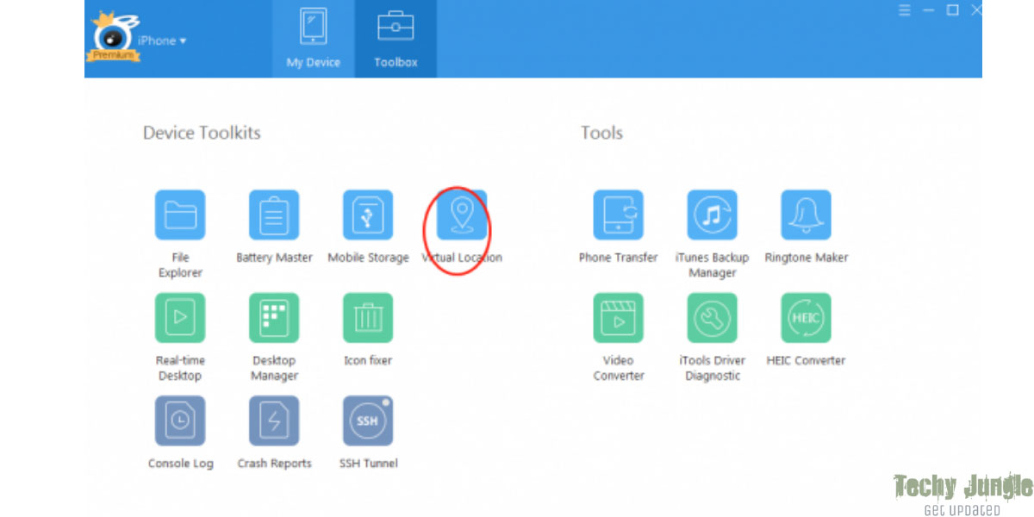Open the hamburger menu in title bar
The height and width of the screenshot is (517, 1034).
coord(905,10)
